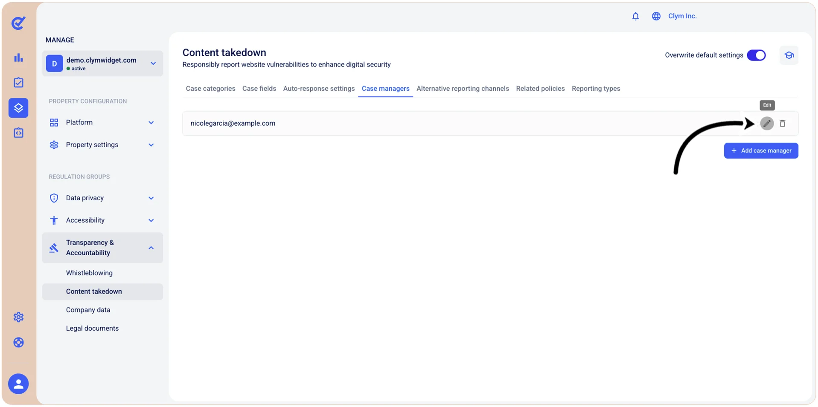Screen dimensions: 818x407
Task: Open the analytics bar chart sidebar icon
Action: click(x=18, y=58)
